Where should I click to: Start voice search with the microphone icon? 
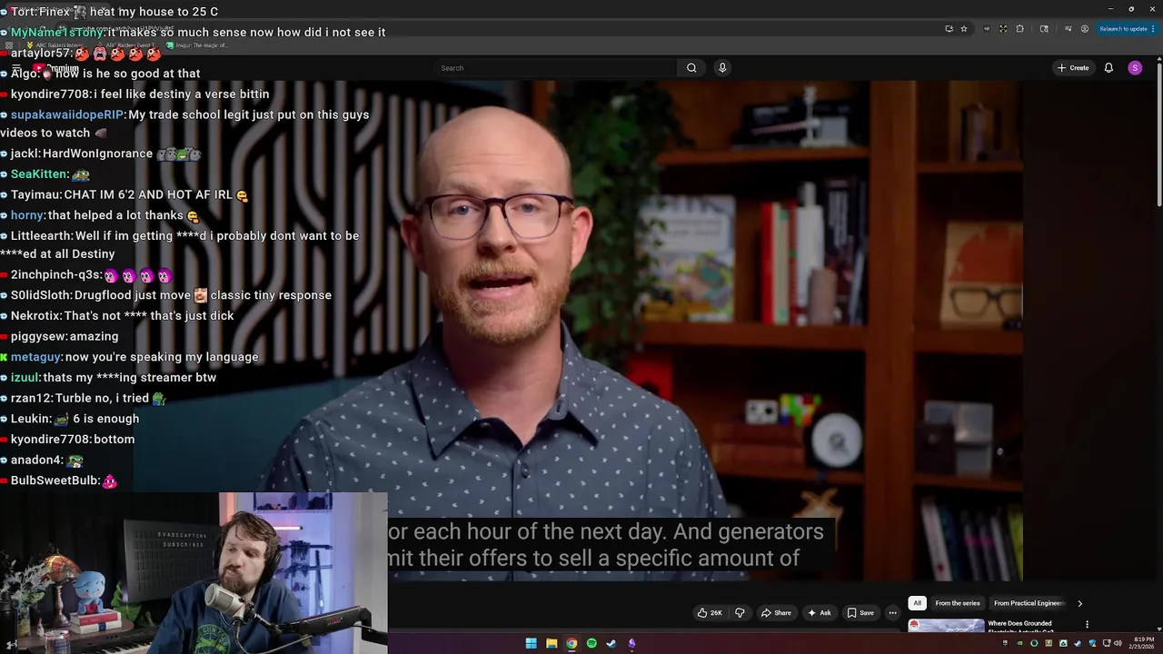(x=722, y=68)
